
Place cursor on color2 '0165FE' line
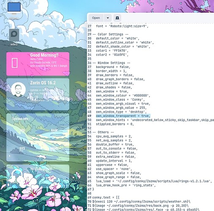(x=112, y=54)
